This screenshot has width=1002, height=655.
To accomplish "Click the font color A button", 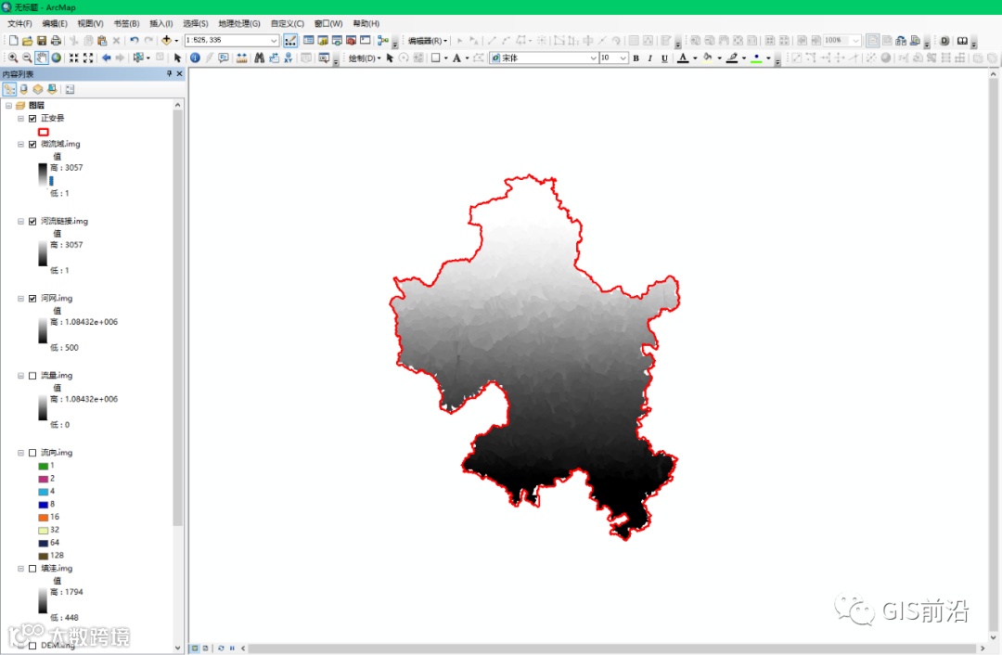I will click(683, 58).
